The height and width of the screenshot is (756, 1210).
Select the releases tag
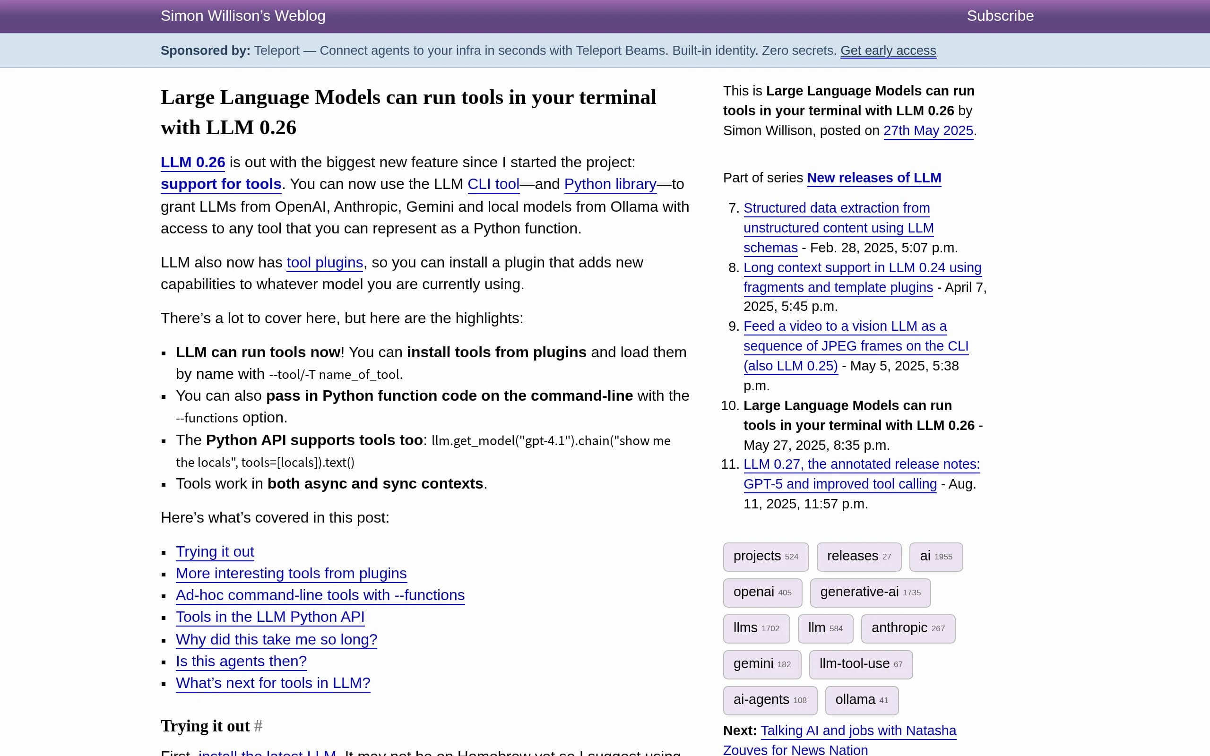[x=858, y=557]
